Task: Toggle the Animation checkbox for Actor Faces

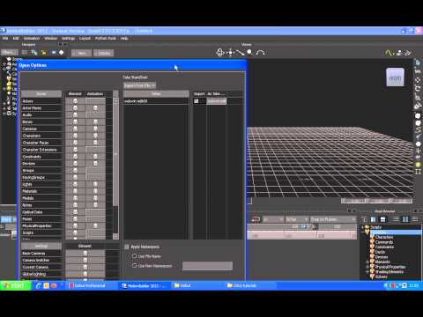Action: pyautogui.click(x=95, y=108)
